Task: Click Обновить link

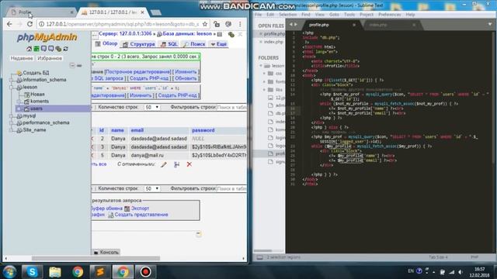Action: pos(186,78)
